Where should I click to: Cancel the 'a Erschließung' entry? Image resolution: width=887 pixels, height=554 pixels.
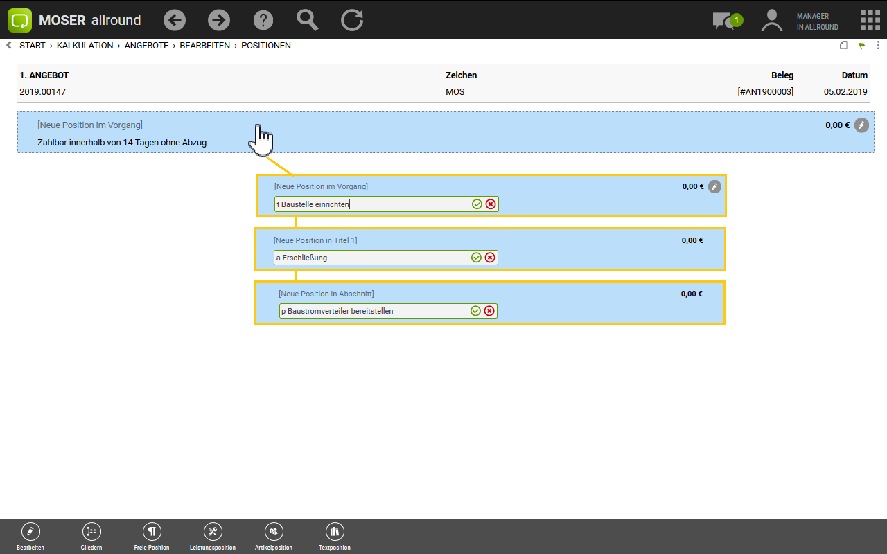(490, 258)
